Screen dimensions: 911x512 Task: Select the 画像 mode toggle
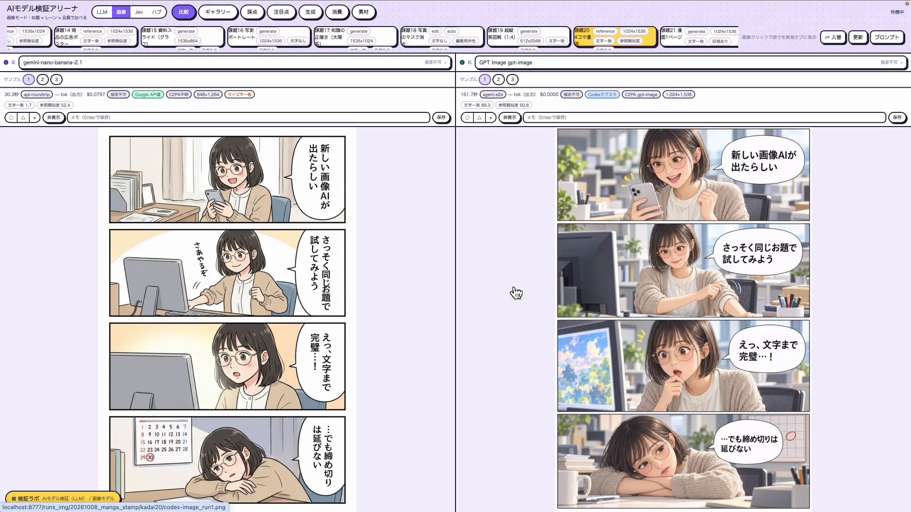pyautogui.click(x=121, y=12)
